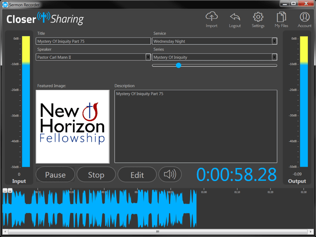Click the blue slider handle under Series

[178, 65]
